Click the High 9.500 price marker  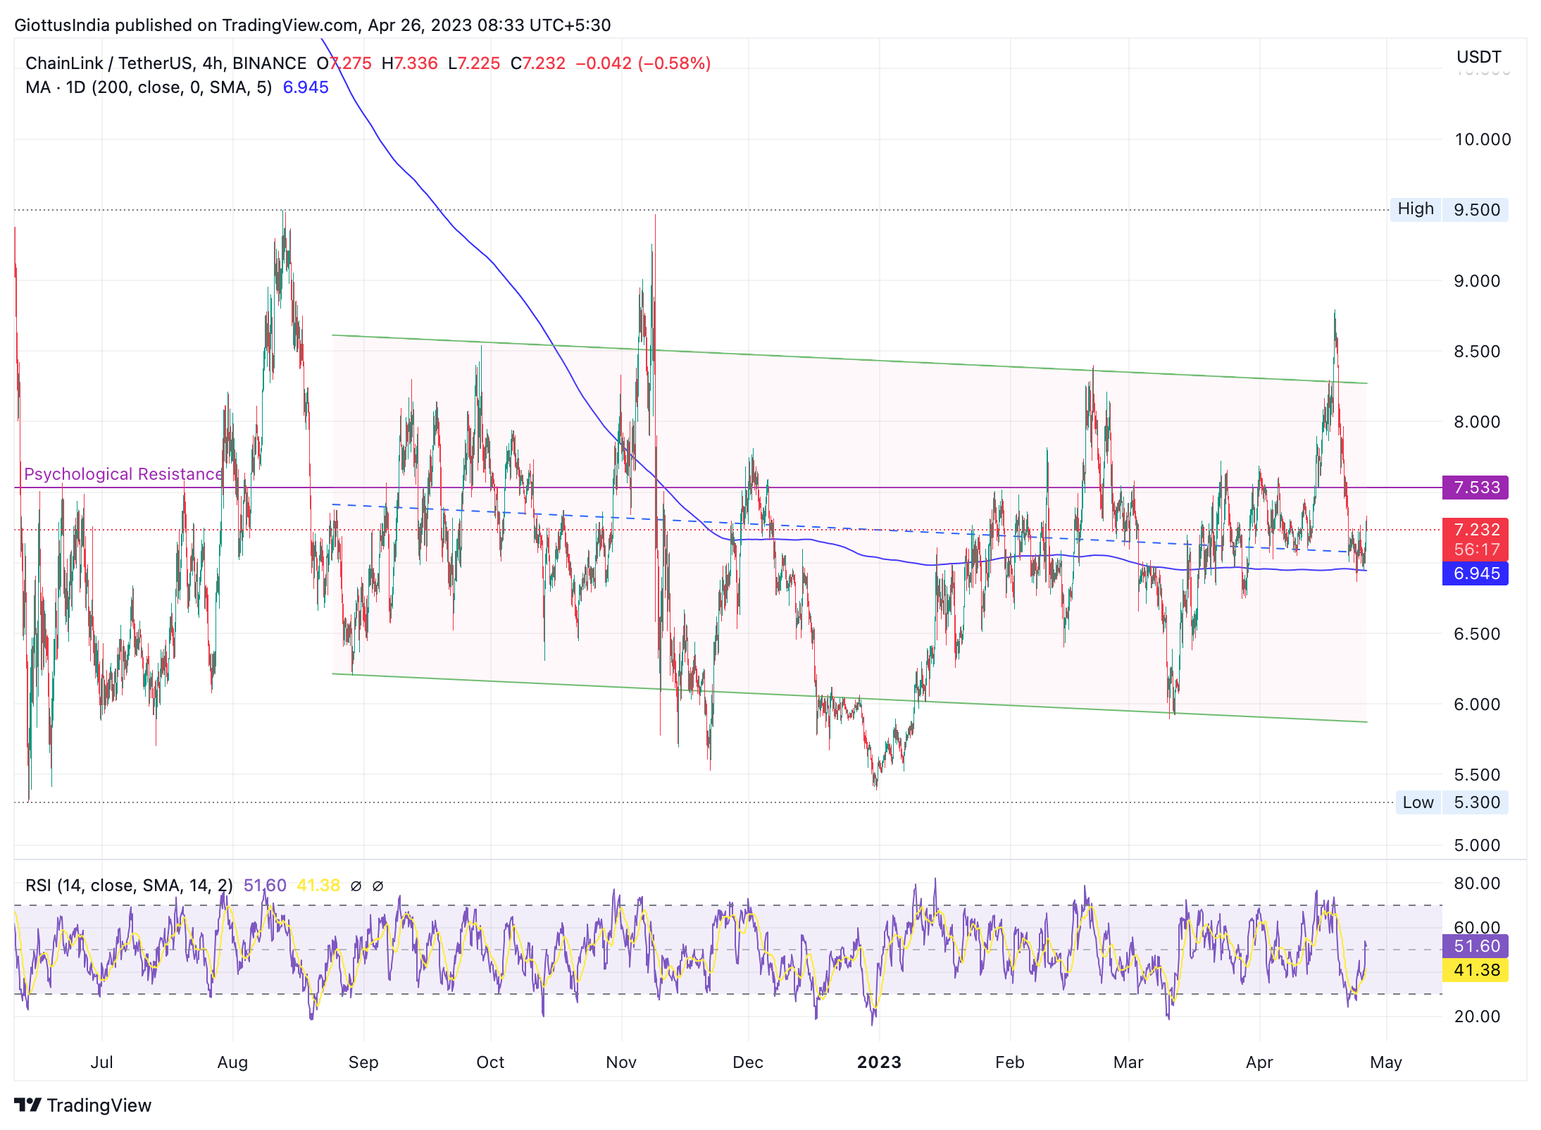click(x=1449, y=210)
